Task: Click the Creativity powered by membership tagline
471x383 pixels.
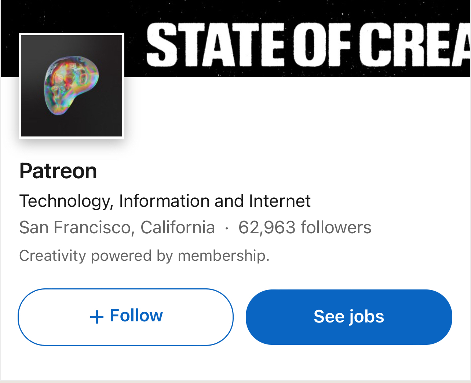Action: [x=144, y=256]
